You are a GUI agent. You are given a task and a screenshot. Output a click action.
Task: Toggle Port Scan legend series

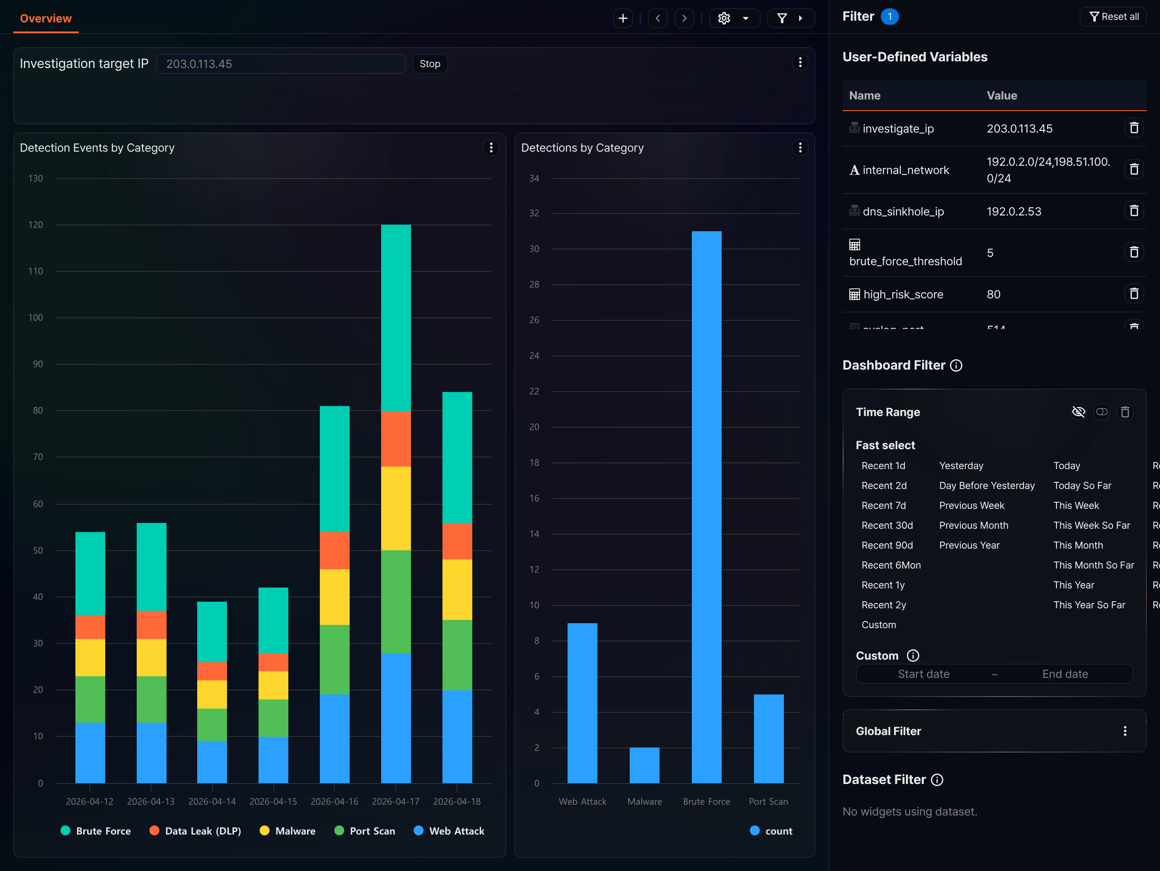[365, 831]
